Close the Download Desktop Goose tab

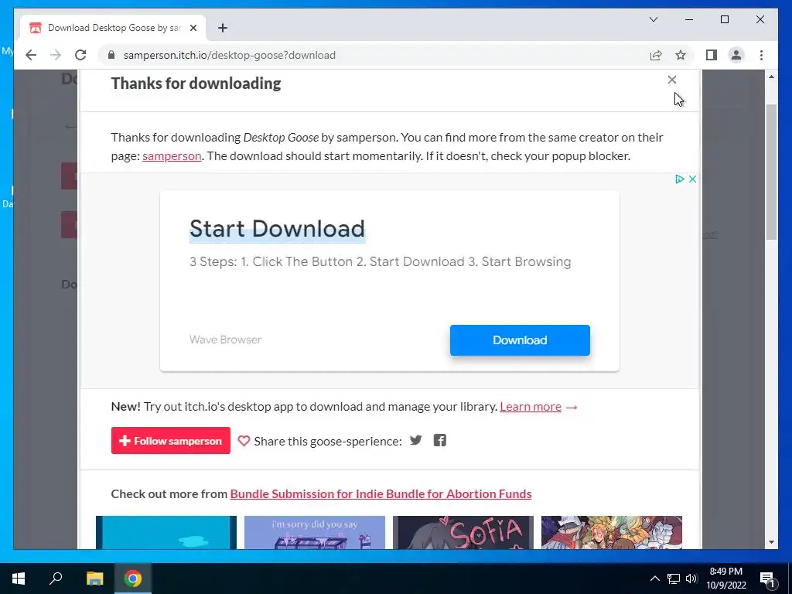[193, 28]
